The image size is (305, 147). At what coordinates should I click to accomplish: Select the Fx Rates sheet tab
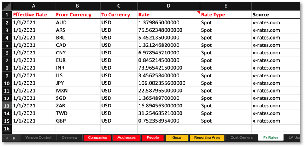coord(271,137)
